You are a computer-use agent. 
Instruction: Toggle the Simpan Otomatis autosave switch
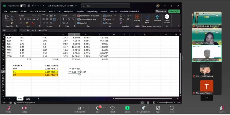[x=23, y=6]
